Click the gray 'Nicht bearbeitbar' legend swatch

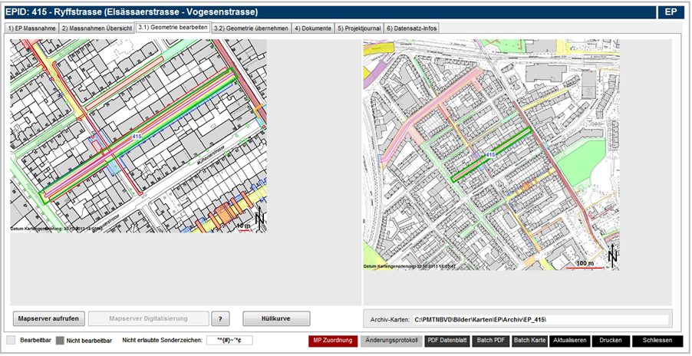click(x=59, y=340)
